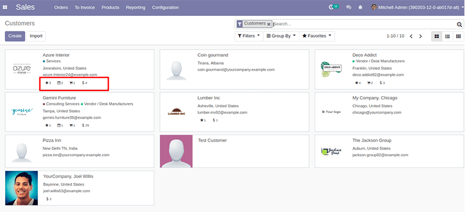Go to next page with right chevron
Screen dimensions: 465x212
pyautogui.click(x=420, y=36)
